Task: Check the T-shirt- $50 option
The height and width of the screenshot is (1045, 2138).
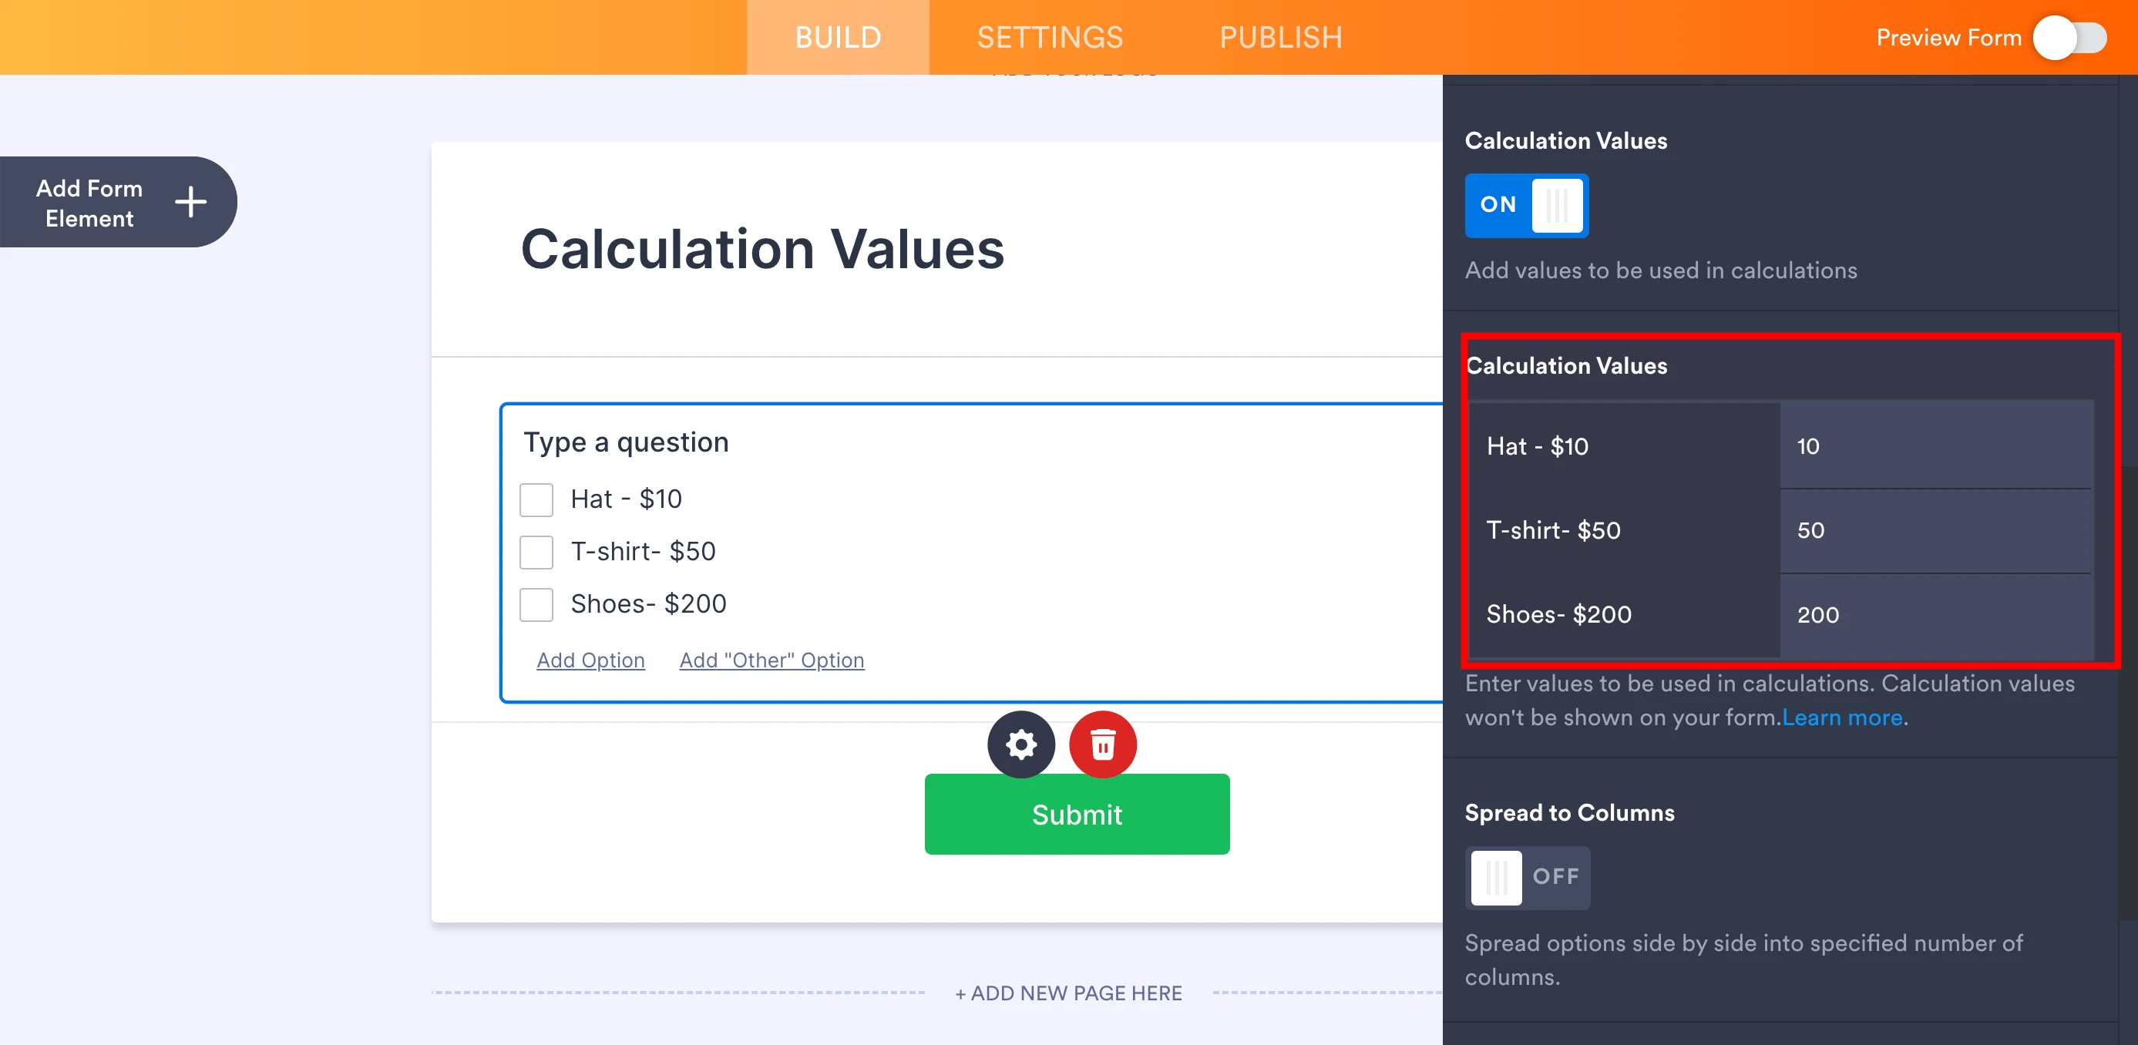Action: coord(536,551)
